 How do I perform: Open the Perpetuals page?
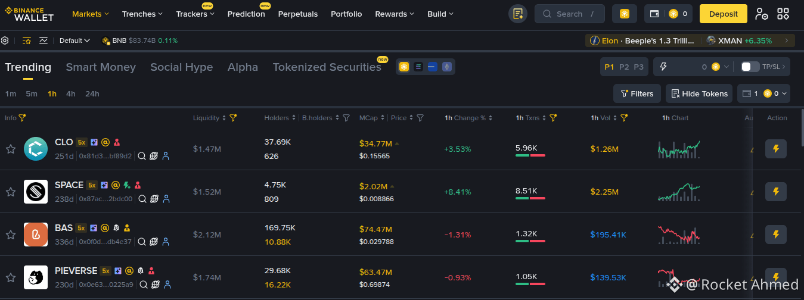[298, 14]
